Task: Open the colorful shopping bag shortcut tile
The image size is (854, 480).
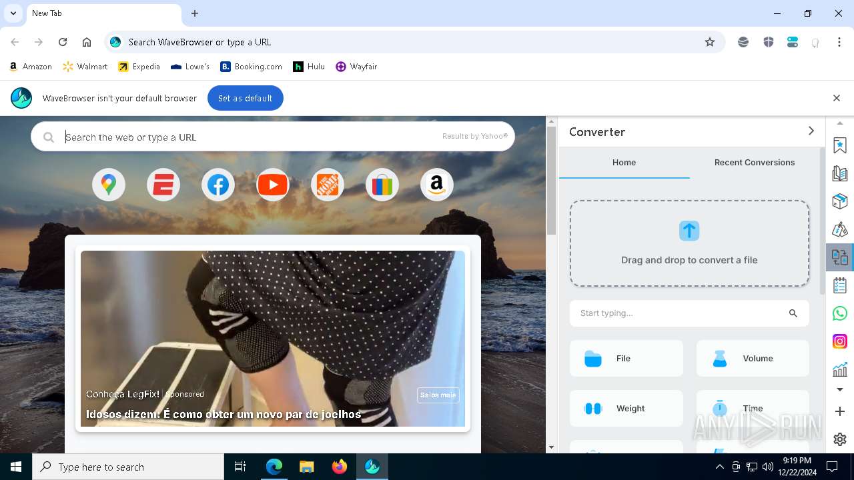Action: [x=382, y=185]
